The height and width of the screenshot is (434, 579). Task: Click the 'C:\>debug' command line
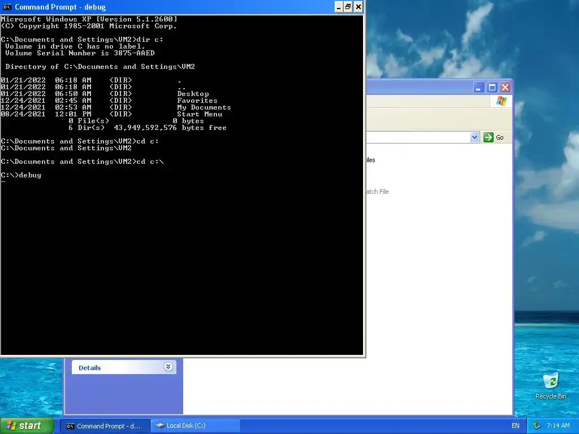[x=21, y=175]
